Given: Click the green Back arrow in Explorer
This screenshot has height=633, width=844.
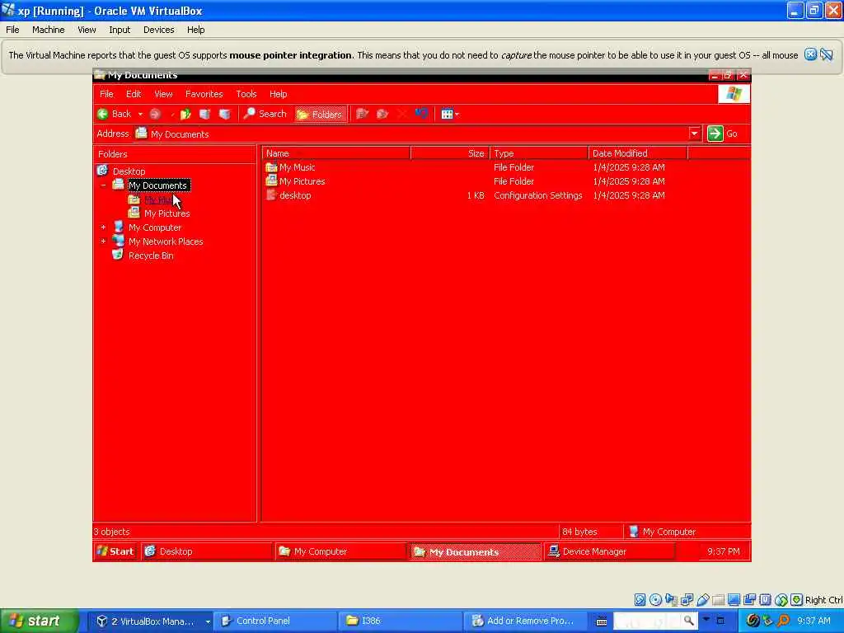Looking at the screenshot, I should click(x=103, y=114).
